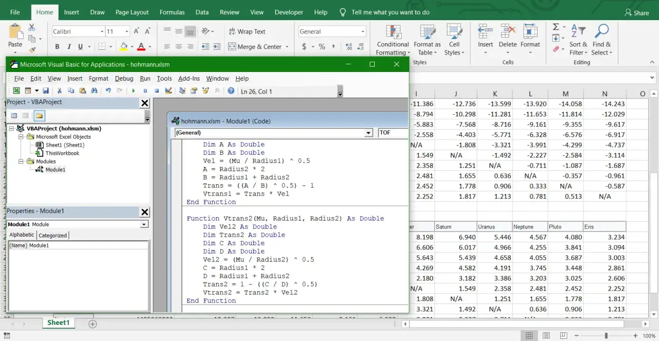Click the Toggle Folders icon in Project Explorer

pyautogui.click(x=40, y=115)
